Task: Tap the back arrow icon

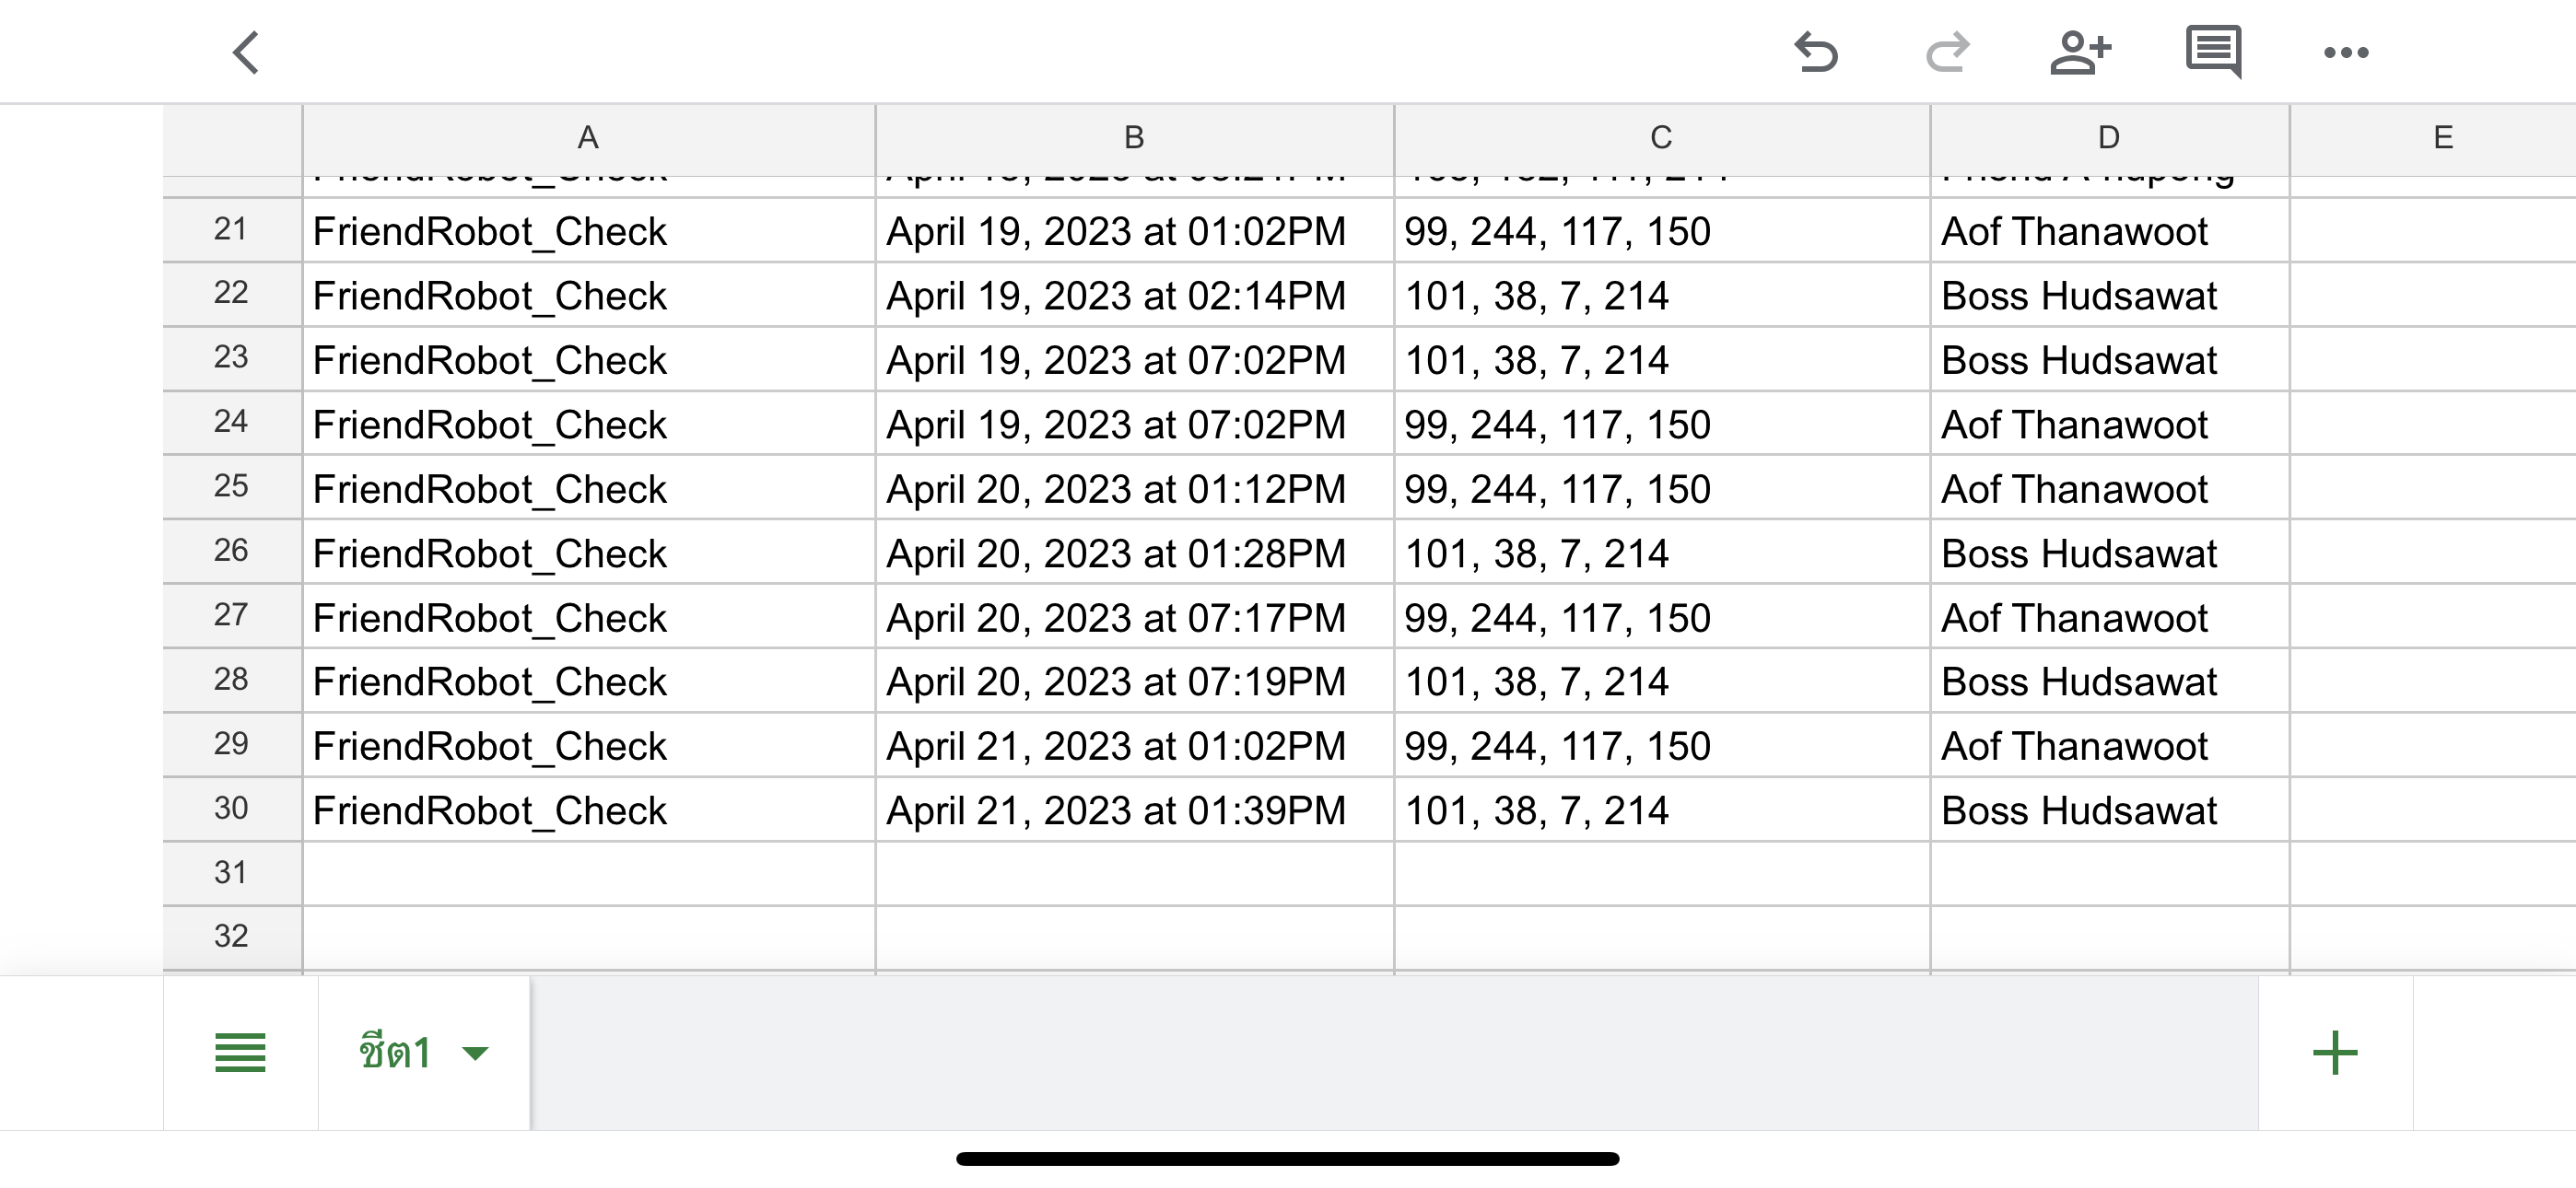Action: (x=246, y=53)
